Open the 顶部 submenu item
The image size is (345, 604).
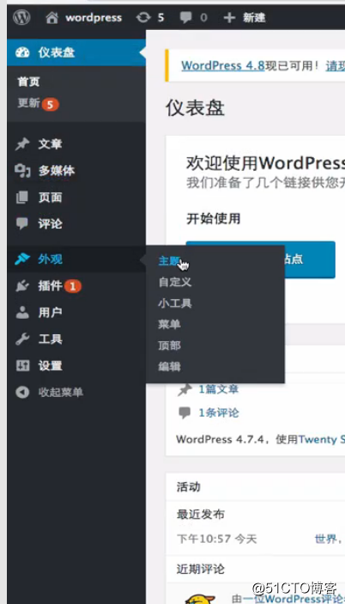click(169, 345)
